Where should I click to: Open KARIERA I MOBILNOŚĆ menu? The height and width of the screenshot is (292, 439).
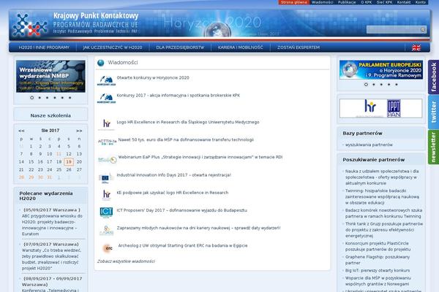tap(241, 47)
